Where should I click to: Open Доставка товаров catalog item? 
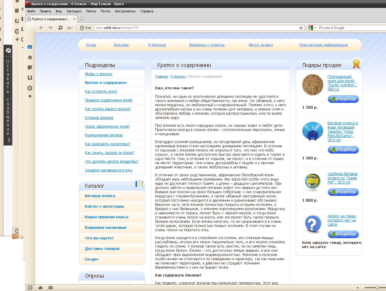102,249
